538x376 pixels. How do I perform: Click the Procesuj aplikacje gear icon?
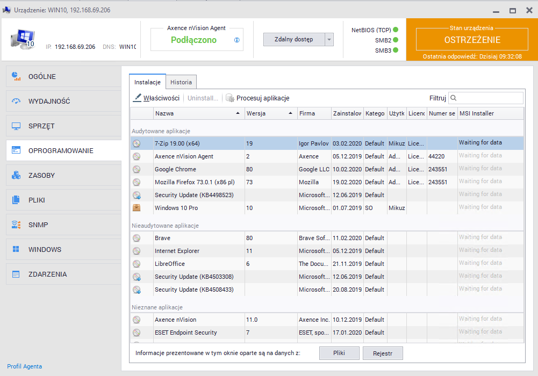[x=230, y=98]
